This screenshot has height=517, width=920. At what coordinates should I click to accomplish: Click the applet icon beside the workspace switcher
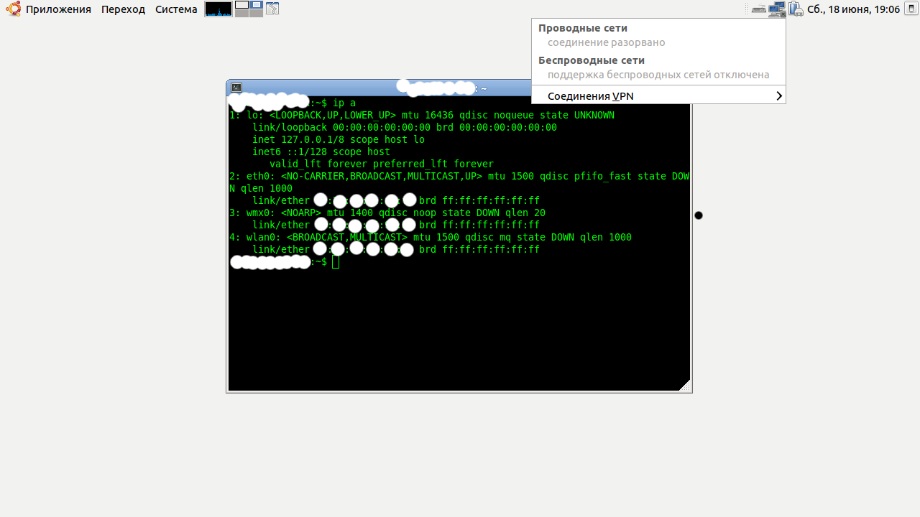coord(272,9)
